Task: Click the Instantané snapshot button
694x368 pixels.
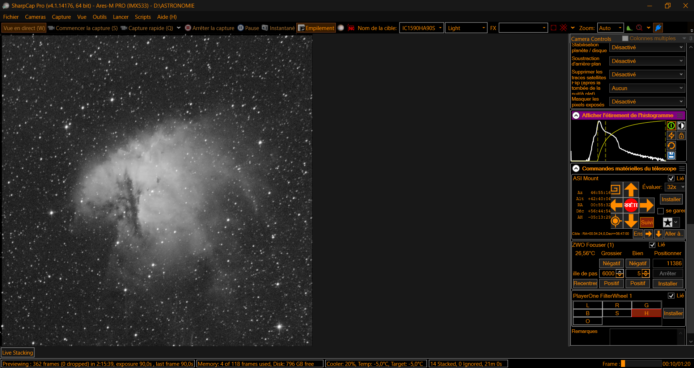Action: (278, 28)
